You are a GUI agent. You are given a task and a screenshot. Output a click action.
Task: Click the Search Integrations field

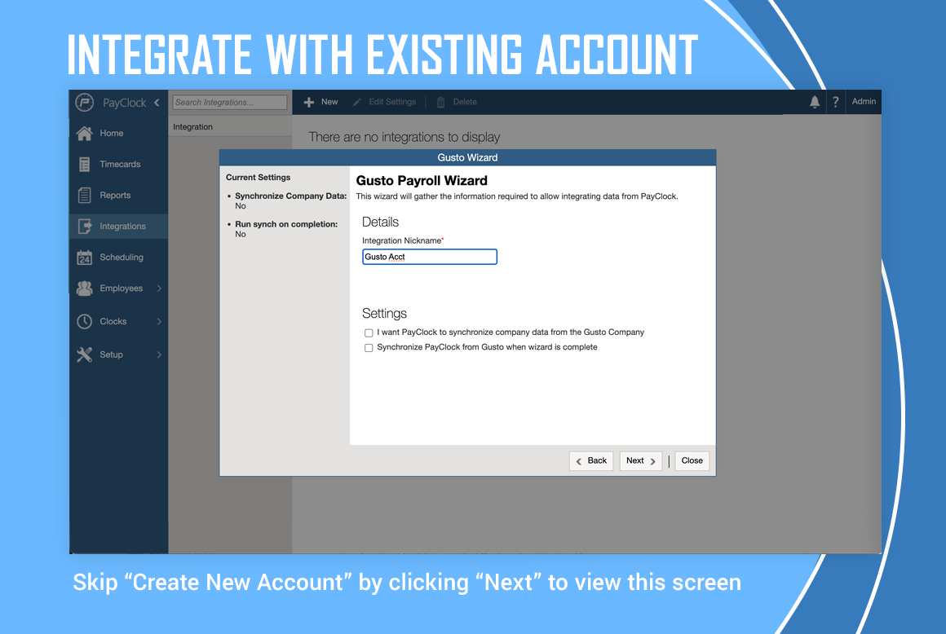click(x=230, y=103)
